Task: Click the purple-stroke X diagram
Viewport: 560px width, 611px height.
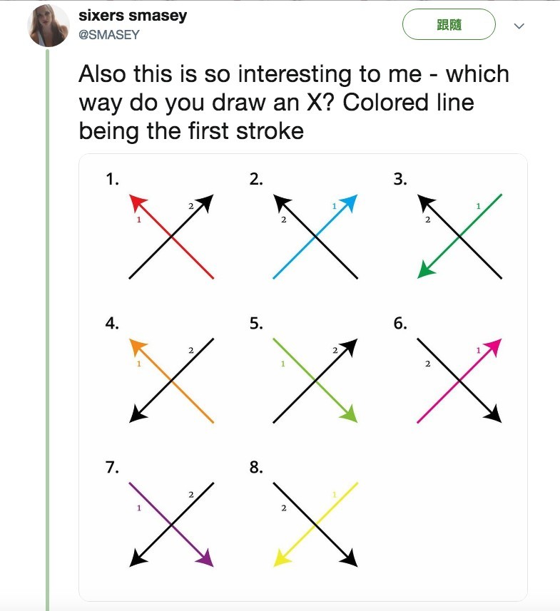Action: click(x=171, y=524)
